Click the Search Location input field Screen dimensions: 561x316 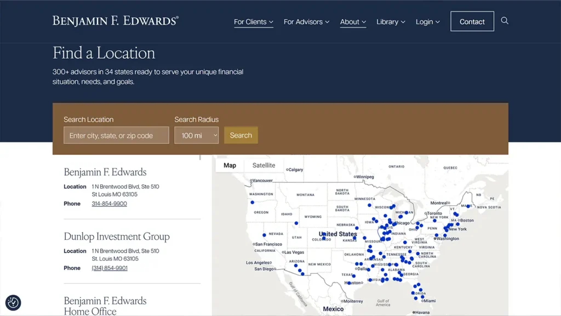point(116,135)
